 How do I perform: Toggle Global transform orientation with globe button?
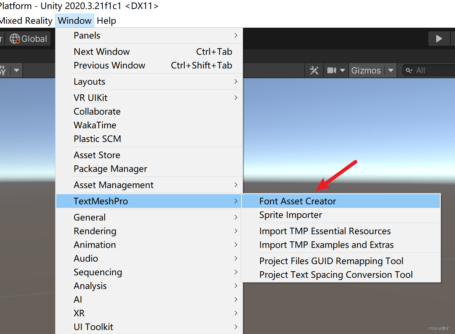point(28,39)
